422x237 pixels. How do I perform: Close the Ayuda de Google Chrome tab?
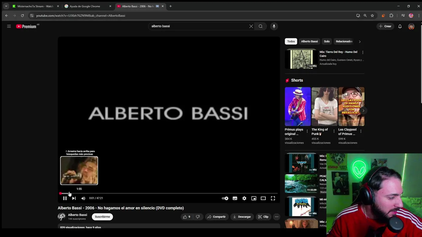point(110,6)
